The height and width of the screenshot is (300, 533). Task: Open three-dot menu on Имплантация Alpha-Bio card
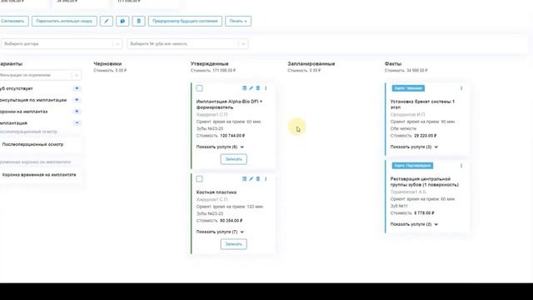coord(266,88)
